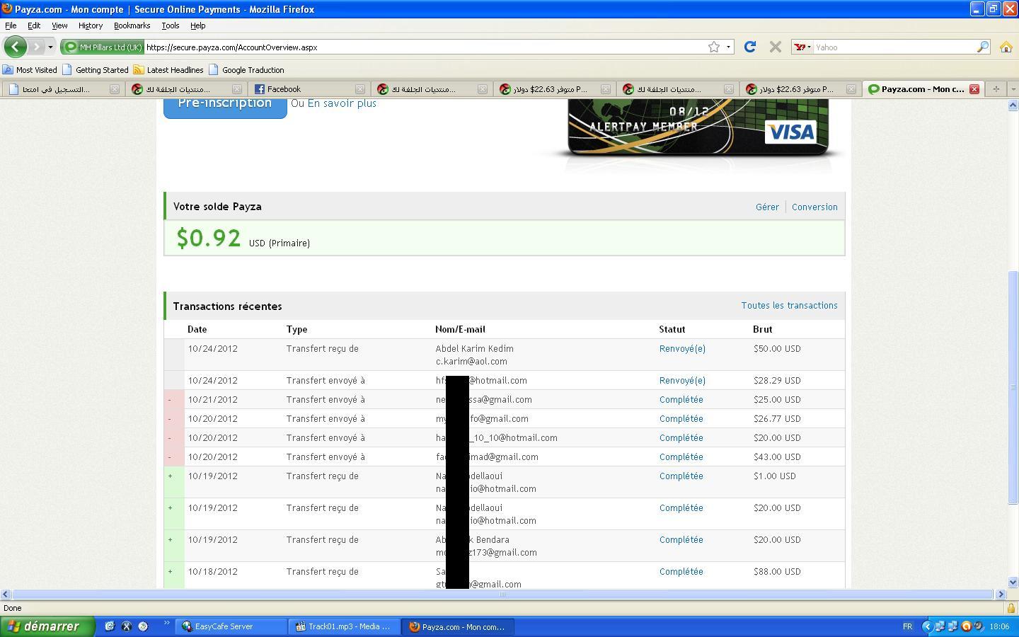Click the c.karim@aol.com email text

coord(471,362)
